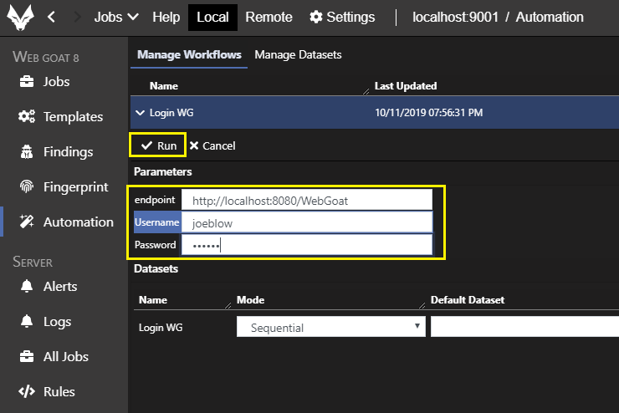The image size is (619, 413).
Task: Click the Mode column header
Action: pyautogui.click(x=251, y=300)
